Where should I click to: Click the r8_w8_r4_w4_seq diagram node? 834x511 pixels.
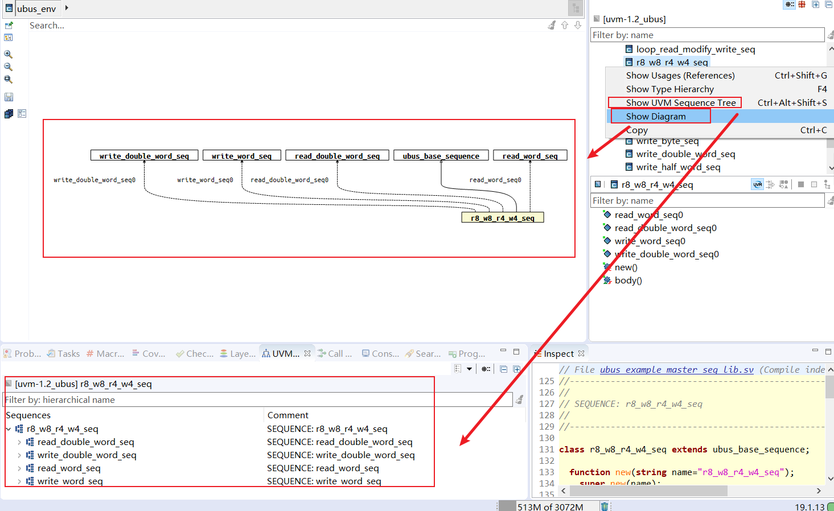tap(502, 218)
